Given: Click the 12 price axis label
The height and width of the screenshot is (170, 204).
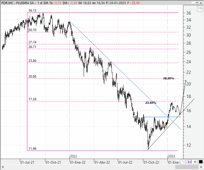Looking at the screenshot, I should (189, 145).
